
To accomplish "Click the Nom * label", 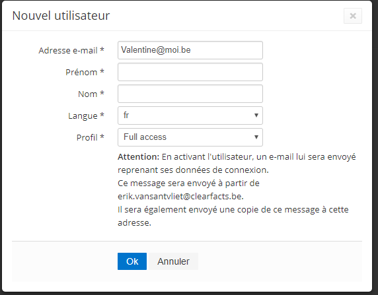I will point(91,94).
